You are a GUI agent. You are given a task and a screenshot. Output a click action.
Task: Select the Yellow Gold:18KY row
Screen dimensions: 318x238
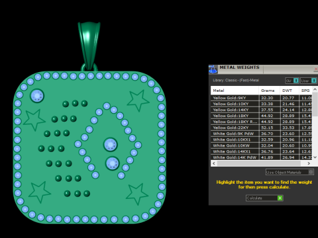point(262,116)
